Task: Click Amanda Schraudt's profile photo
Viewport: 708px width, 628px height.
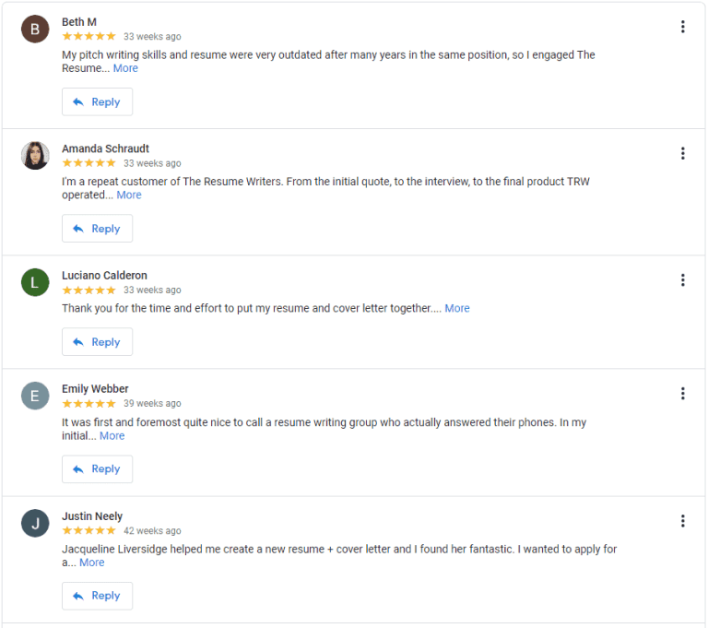Action: [x=35, y=155]
